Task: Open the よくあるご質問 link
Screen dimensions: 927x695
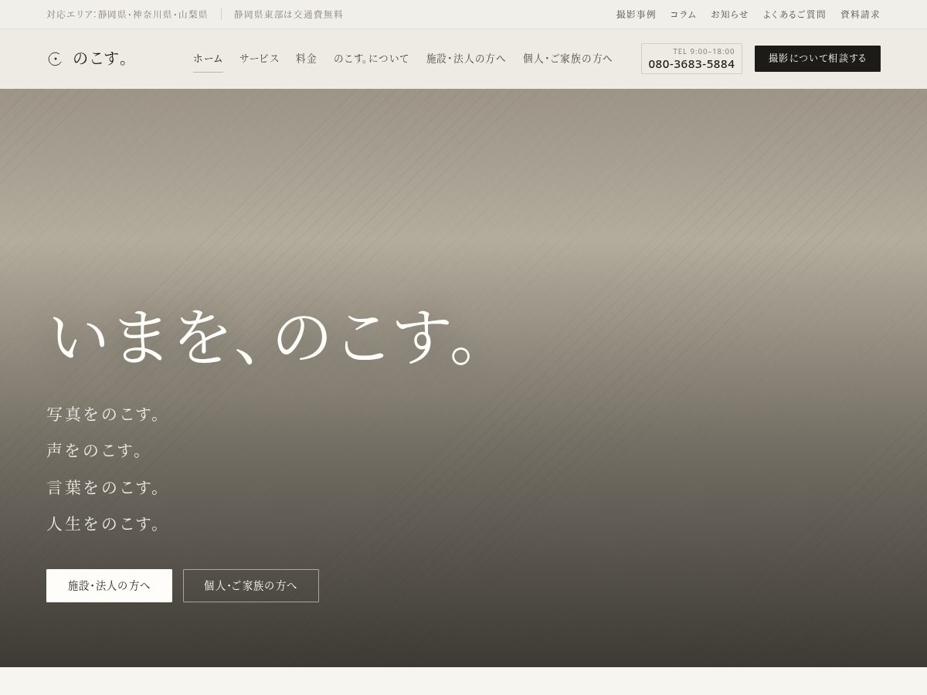Action: point(794,15)
